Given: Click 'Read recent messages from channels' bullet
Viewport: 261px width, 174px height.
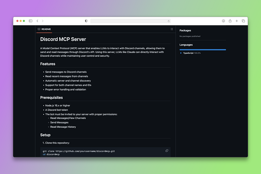Looking at the screenshot, I should pyautogui.click(x=67, y=76).
